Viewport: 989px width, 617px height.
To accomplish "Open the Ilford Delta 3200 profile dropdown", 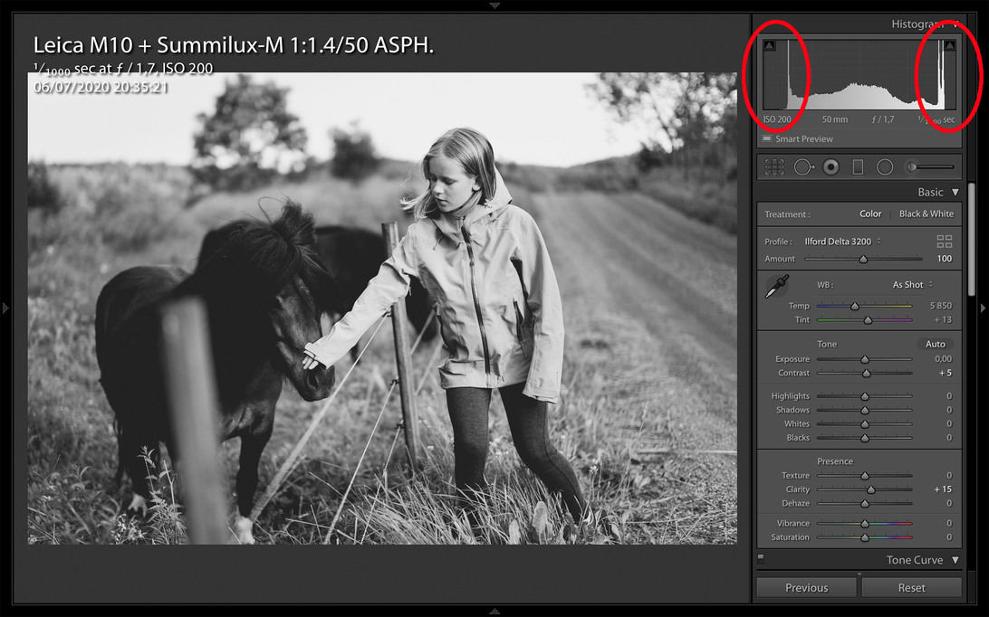I will pyautogui.click(x=840, y=242).
